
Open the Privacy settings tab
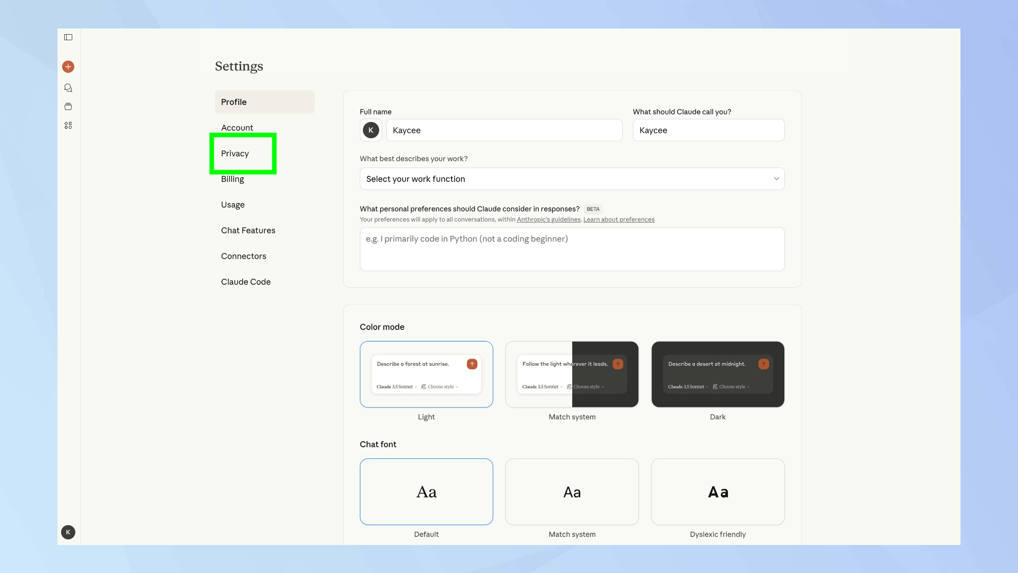coord(235,154)
